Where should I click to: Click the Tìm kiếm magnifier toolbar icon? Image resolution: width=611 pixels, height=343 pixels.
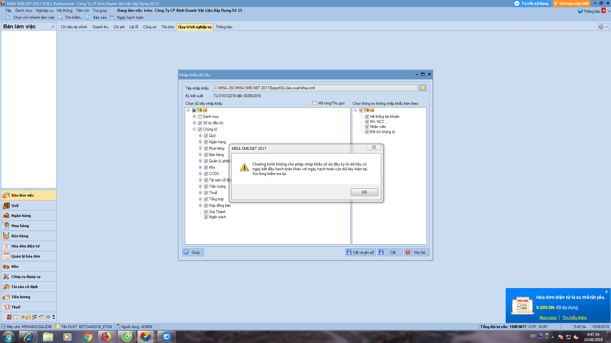click(60, 17)
